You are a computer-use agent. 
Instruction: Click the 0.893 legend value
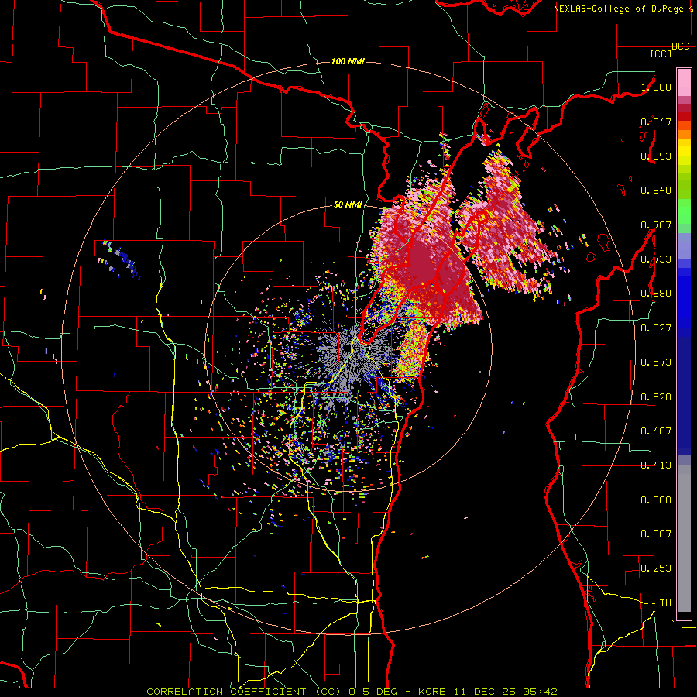point(656,156)
